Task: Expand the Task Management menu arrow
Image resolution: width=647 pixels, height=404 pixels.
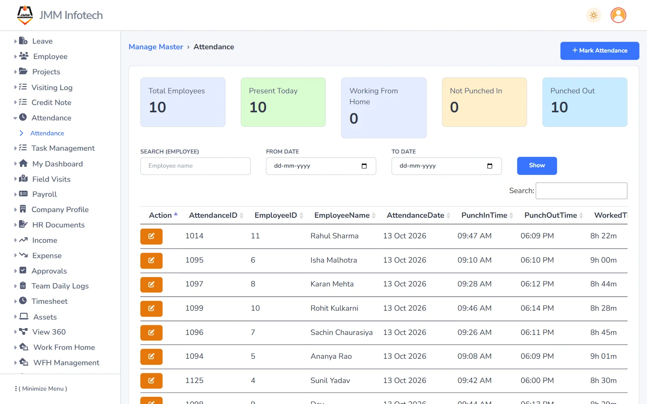Action: (x=15, y=148)
